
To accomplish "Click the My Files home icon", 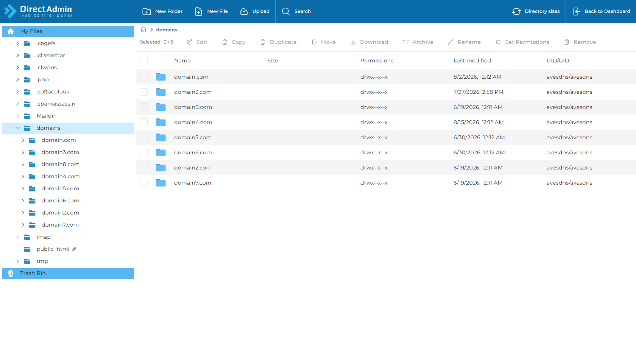I will pos(11,31).
